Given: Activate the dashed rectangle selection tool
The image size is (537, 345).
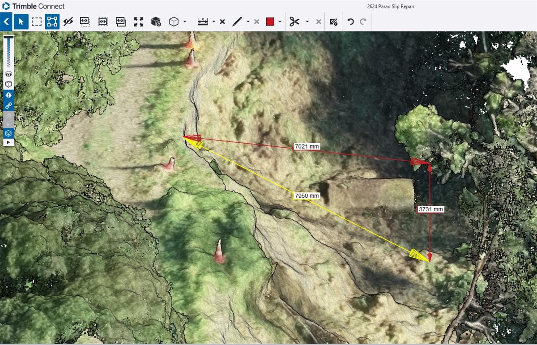Looking at the screenshot, I should coord(37,21).
